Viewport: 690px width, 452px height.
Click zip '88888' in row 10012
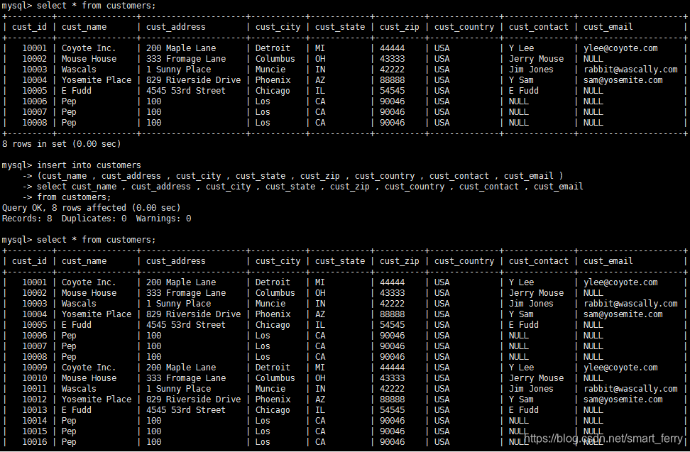click(392, 399)
